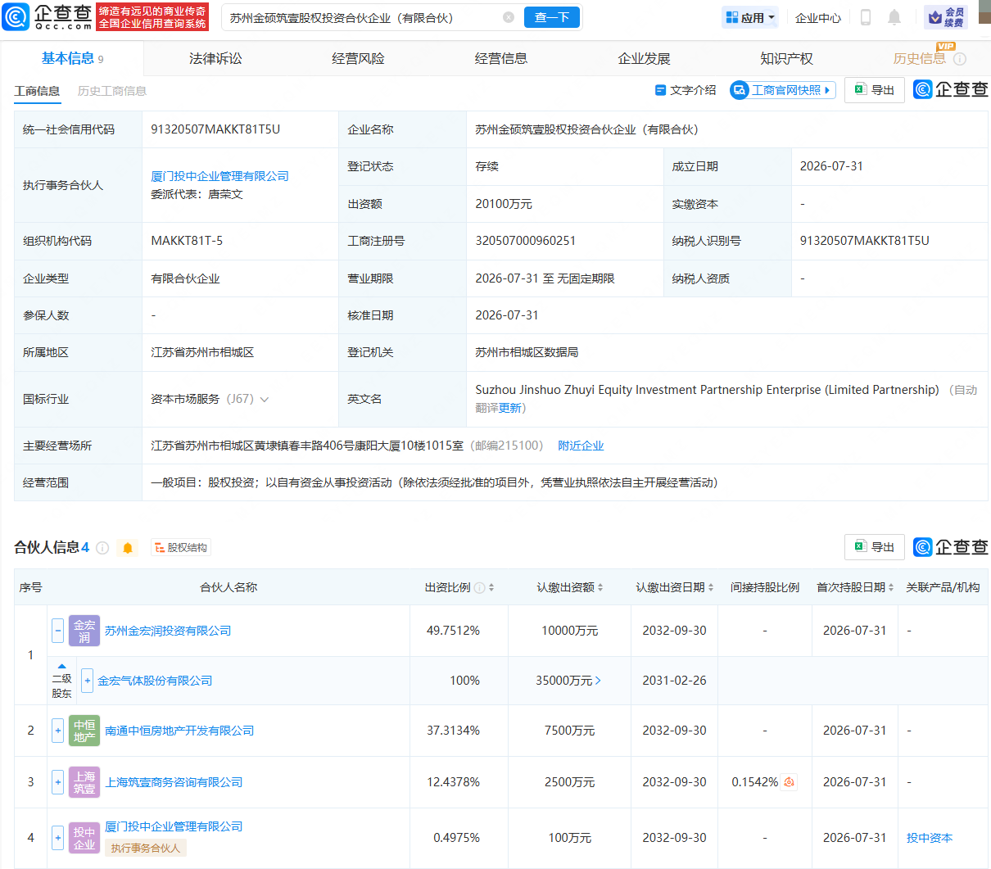Sort by 首次持股日期 column
991x869 pixels.
[891, 587]
